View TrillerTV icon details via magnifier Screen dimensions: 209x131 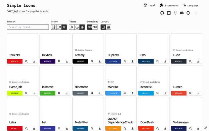26,61
